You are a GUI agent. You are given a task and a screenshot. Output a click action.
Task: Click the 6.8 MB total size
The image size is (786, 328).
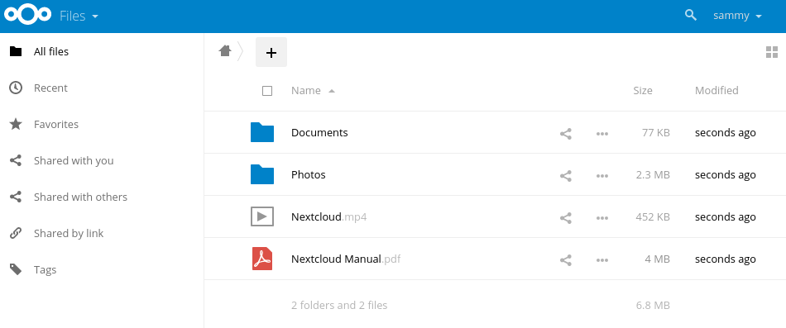tap(653, 305)
